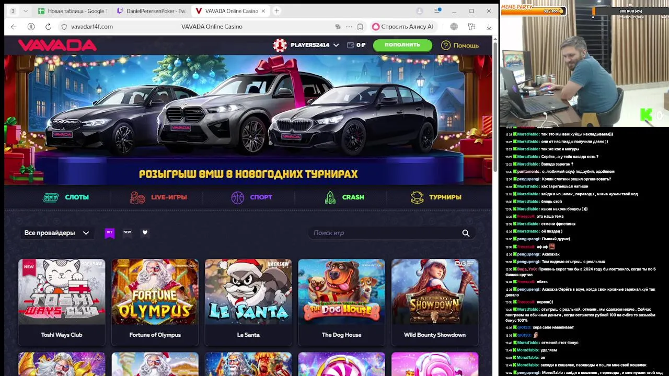Image resolution: width=669 pixels, height=376 pixels.
Task: Click the Спорт basketball icon
Action: pyautogui.click(x=237, y=197)
